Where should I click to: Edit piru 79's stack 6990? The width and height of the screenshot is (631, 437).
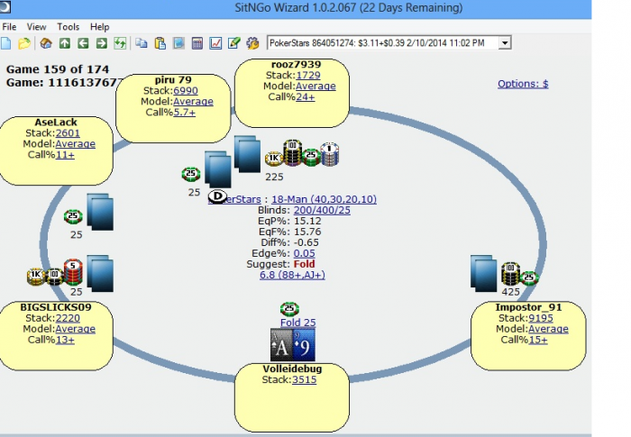pos(186,91)
